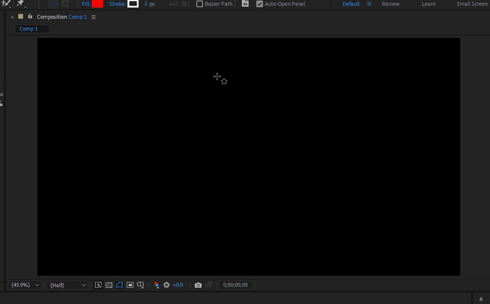Select the Puppet/Roto brush tool icon
Screen dimensions: 490x304
6,3
